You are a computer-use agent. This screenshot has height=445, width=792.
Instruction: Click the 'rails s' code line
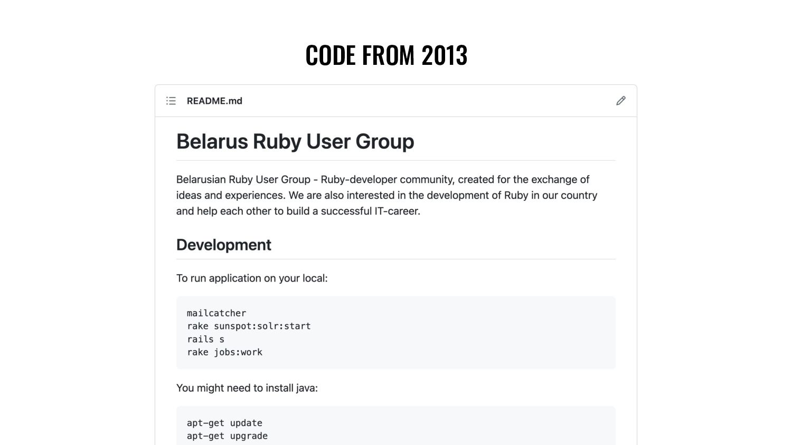coord(205,340)
